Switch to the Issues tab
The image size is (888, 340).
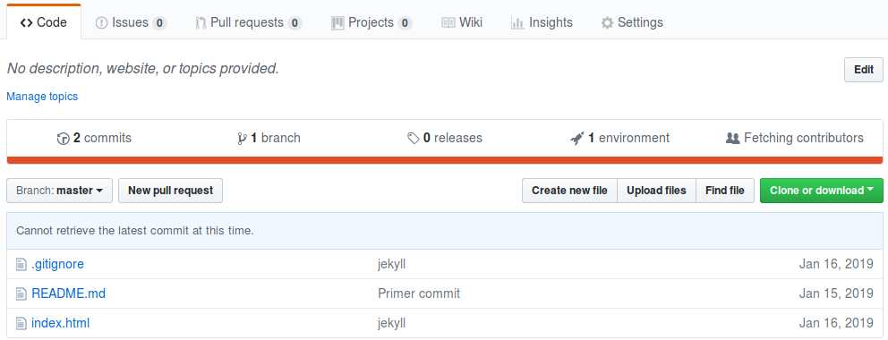tap(132, 22)
